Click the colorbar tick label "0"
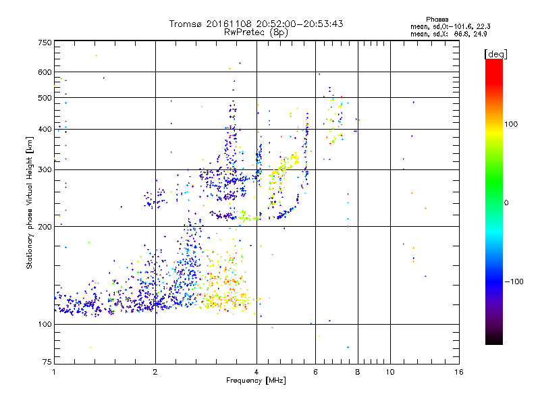This screenshot has height=405, width=540. click(x=506, y=202)
